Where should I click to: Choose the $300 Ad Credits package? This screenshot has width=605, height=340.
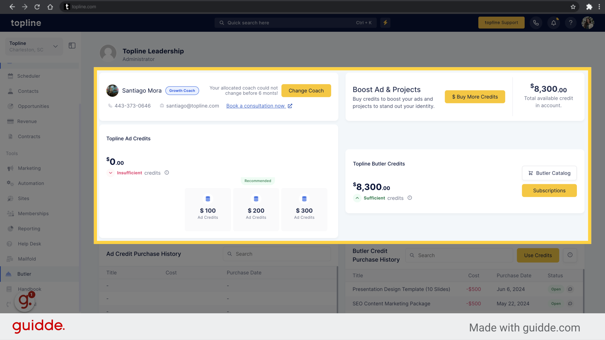[304, 209]
